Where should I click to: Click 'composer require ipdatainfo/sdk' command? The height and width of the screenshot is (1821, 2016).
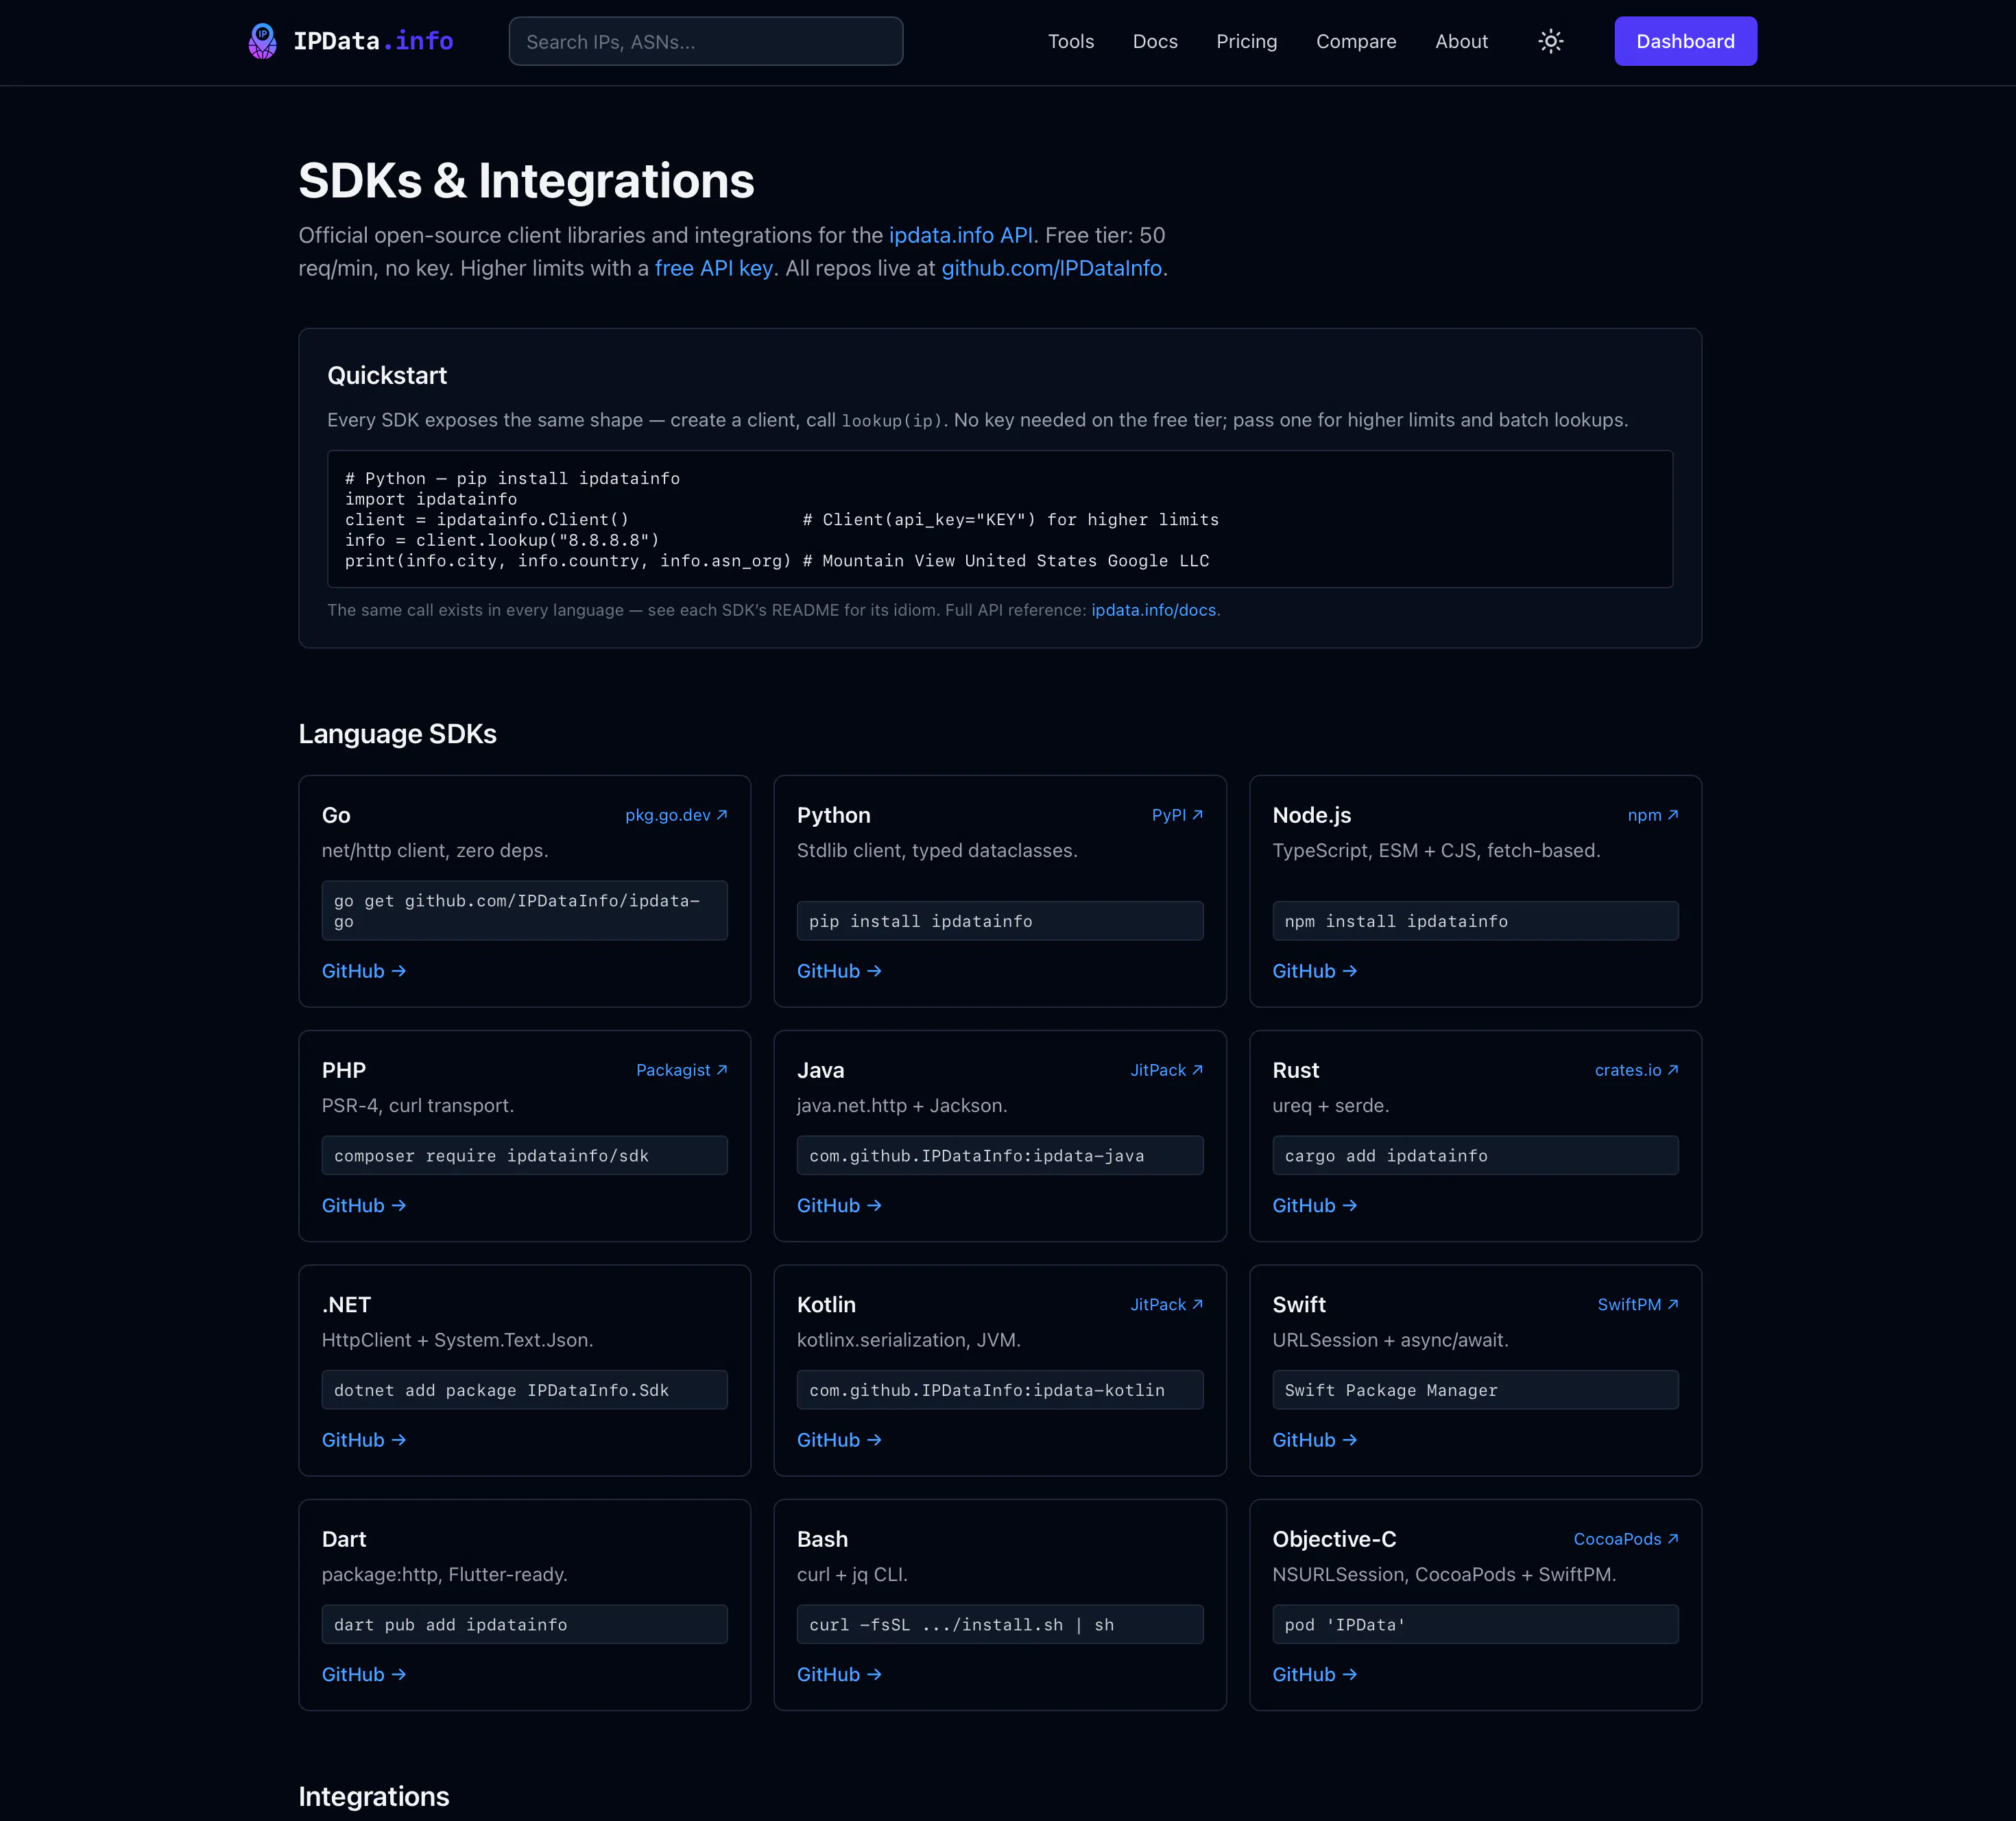coord(524,1155)
